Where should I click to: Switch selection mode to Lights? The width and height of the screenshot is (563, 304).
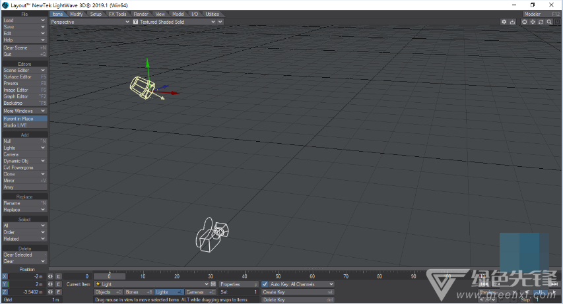pyautogui.click(x=169, y=292)
